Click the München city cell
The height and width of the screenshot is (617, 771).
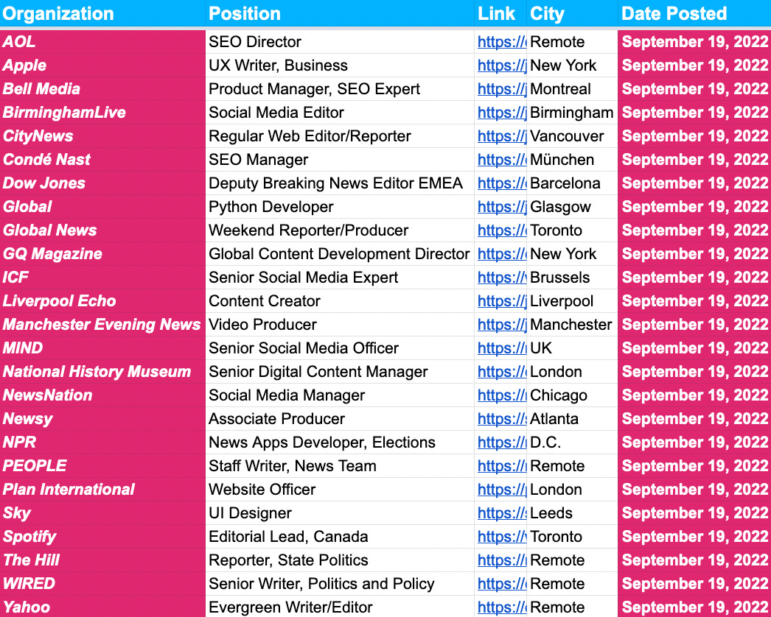coord(572,160)
